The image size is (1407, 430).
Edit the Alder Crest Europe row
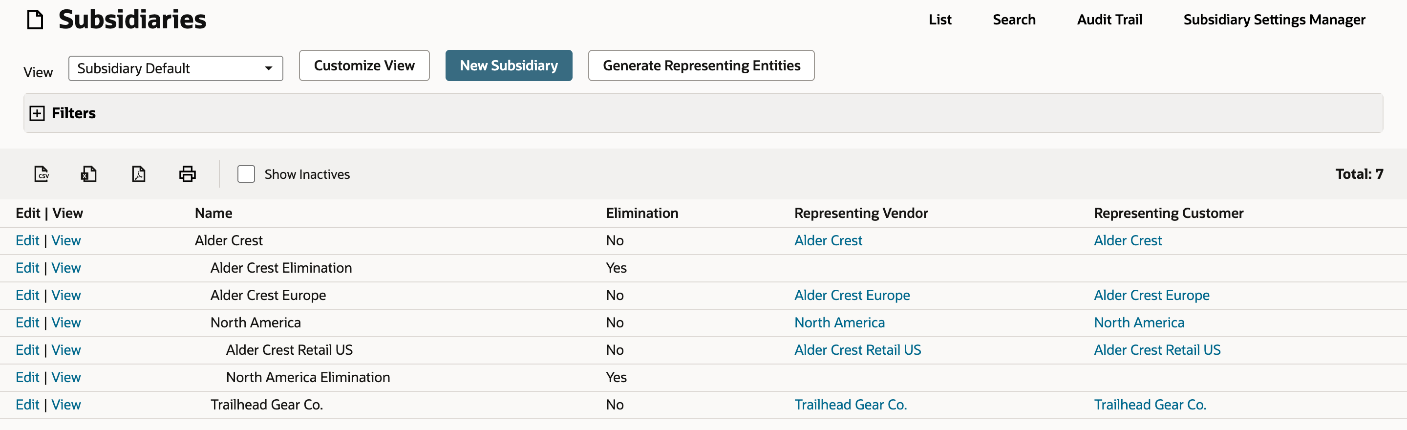[x=27, y=295]
